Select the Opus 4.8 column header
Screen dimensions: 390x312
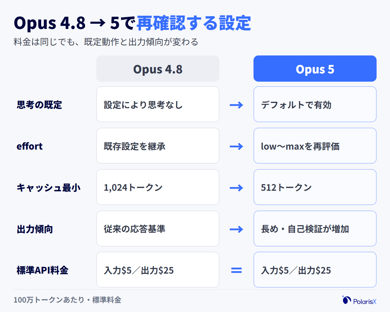click(158, 69)
